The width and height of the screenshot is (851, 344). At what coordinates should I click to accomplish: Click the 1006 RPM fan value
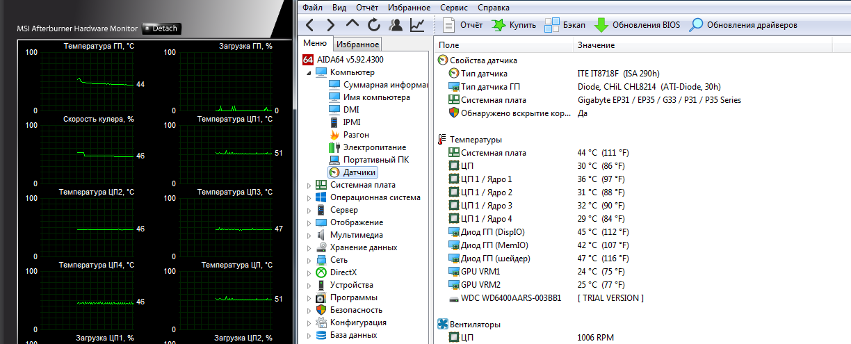click(595, 338)
